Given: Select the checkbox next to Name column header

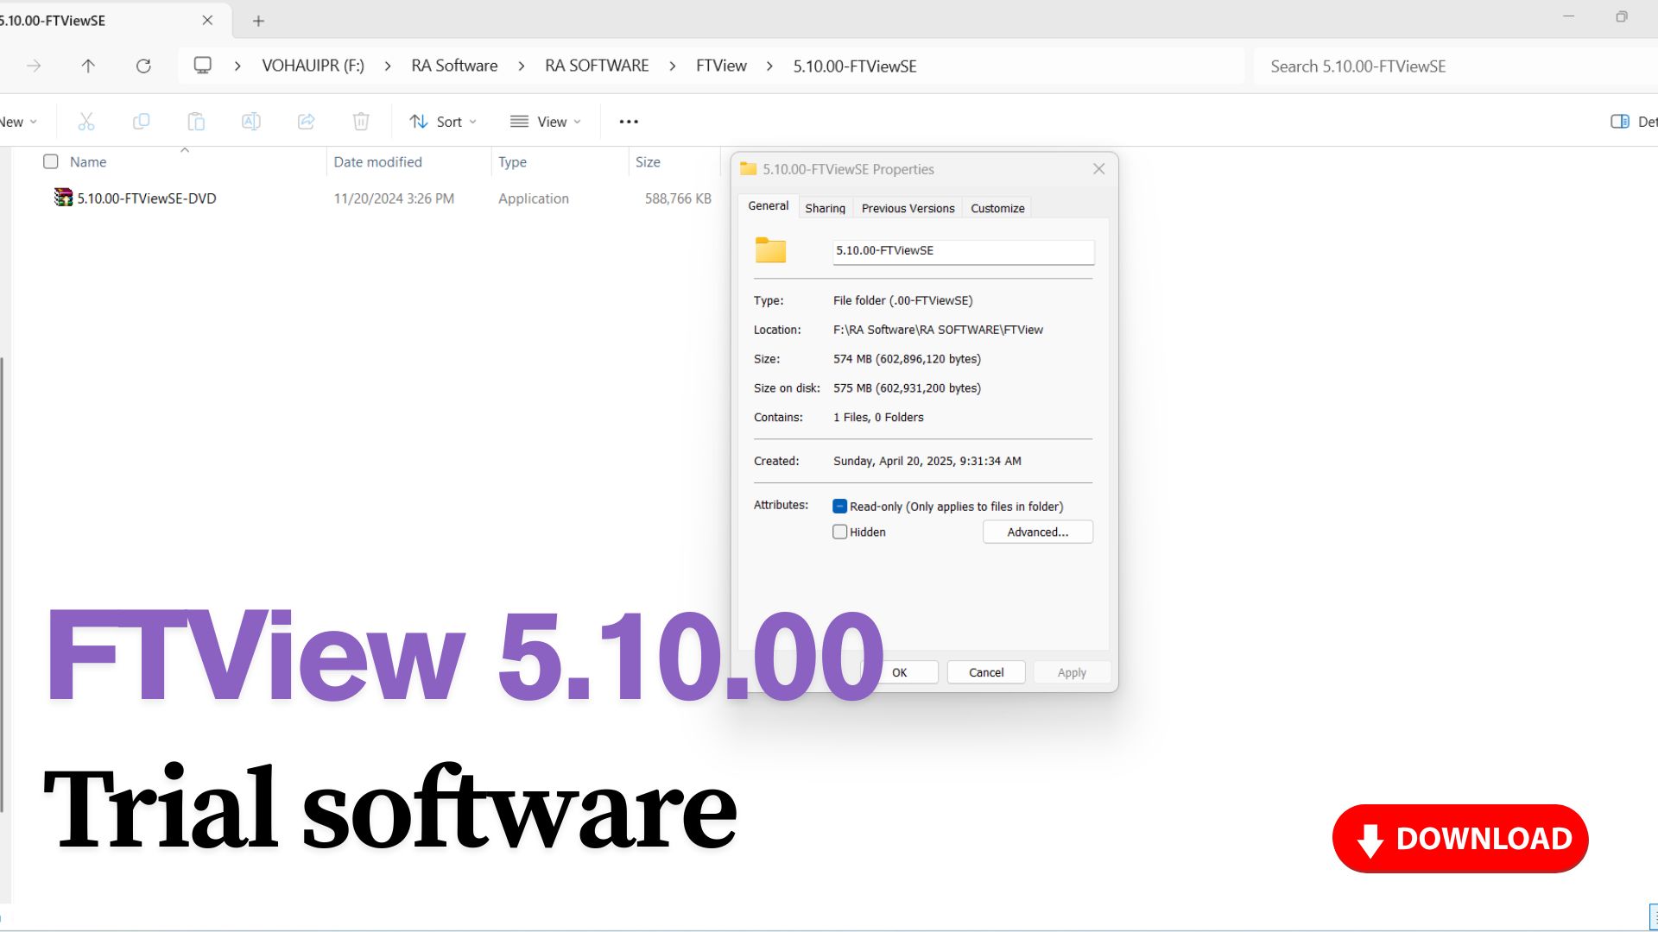Looking at the screenshot, I should pyautogui.click(x=51, y=161).
